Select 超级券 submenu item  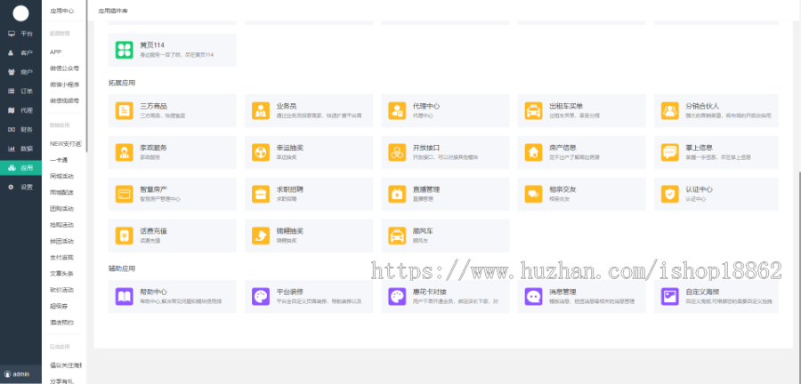59,306
